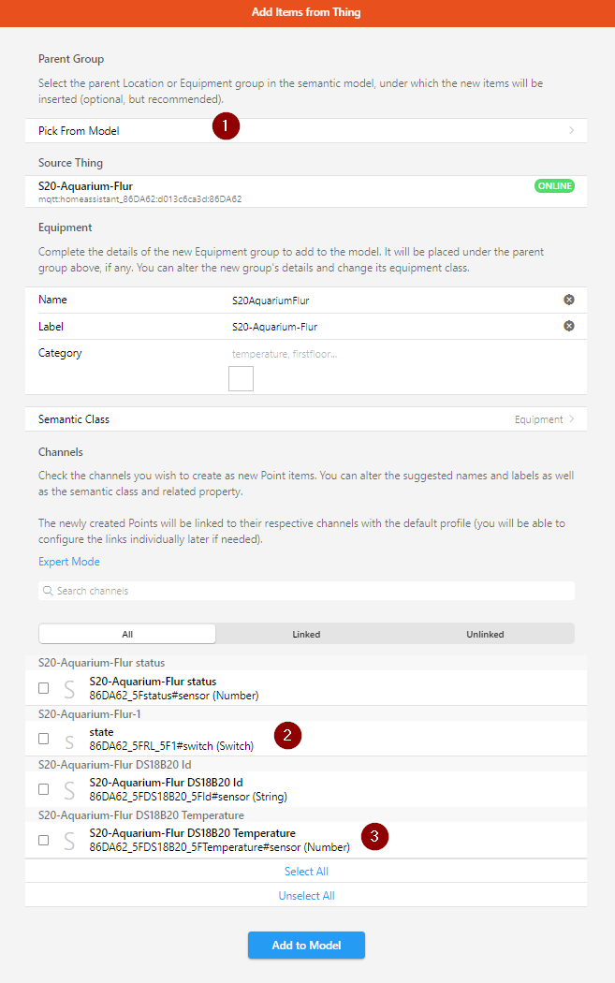The width and height of the screenshot is (615, 983).
Task: Enable the DS18B20 Temperature channel checkbox
Action: tap(44, 840)
